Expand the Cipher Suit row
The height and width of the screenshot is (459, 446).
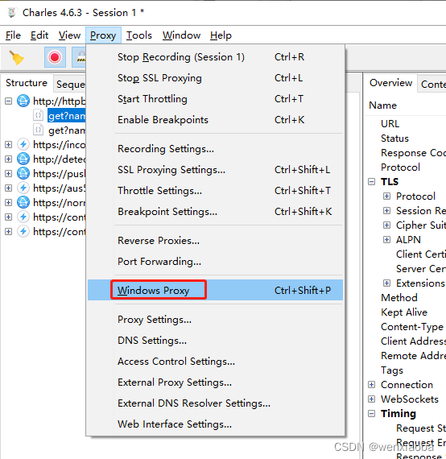(x=386, y=225)
